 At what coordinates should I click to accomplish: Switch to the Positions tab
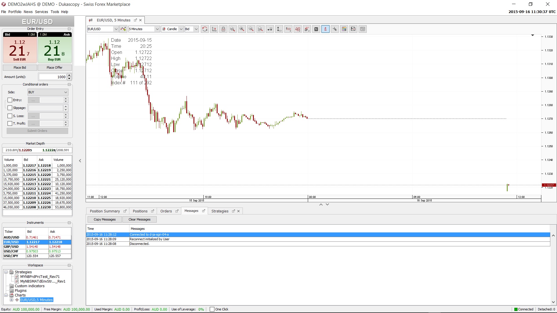140,211
